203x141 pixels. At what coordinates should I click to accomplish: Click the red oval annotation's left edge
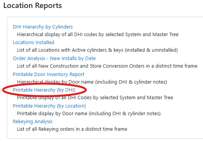pos(3,90)
